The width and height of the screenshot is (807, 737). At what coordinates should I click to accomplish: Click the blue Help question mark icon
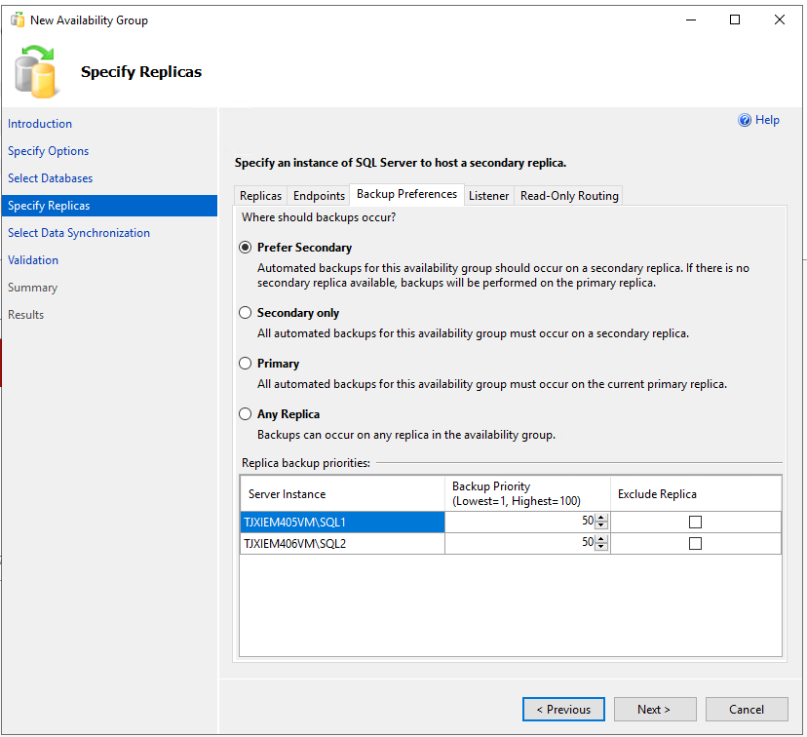click(x=745, y=120)
